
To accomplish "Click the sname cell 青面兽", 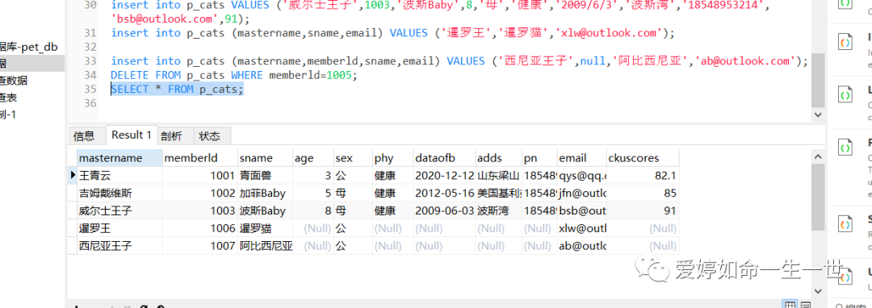I will 265,176.
